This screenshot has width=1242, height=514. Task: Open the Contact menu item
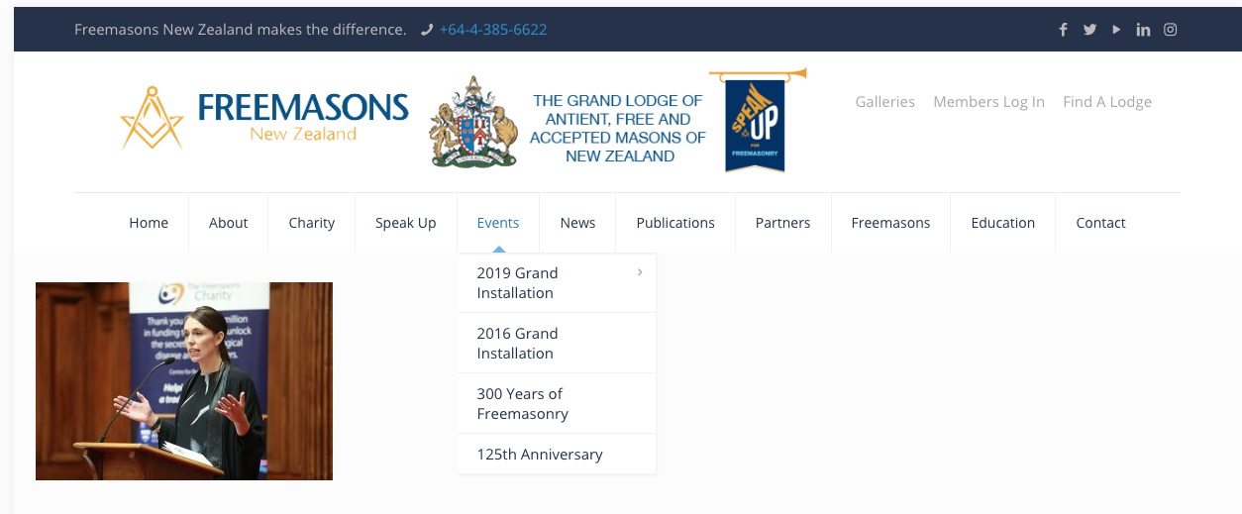(1101, 223)
